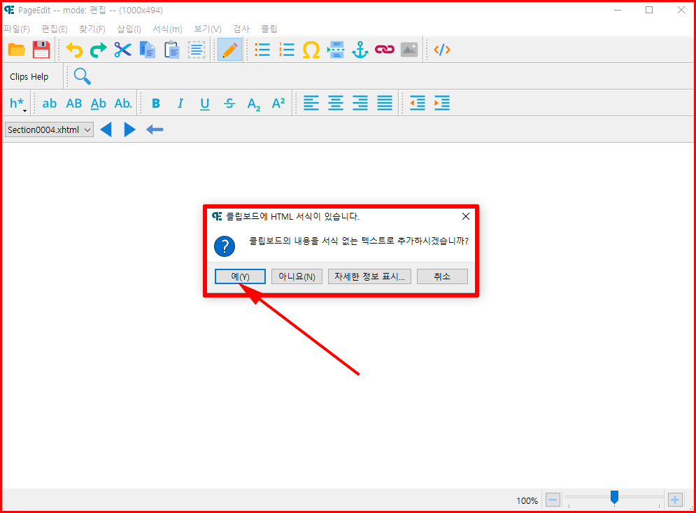Open the 검사 menu

point(241,29)
